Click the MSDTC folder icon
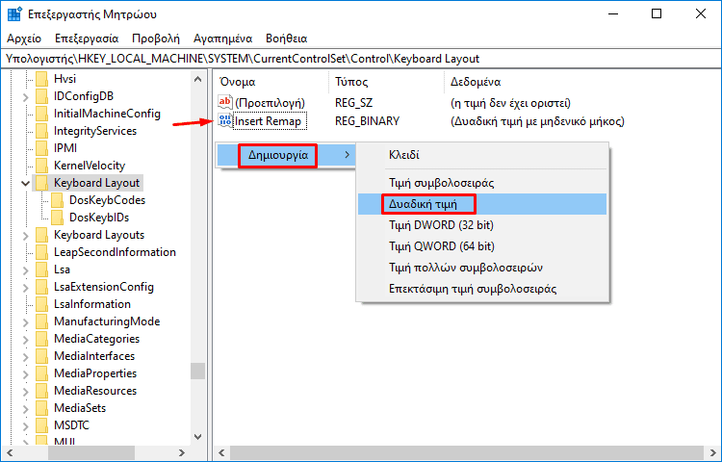Image resolution: width=722 pixels, height=462 pixels. 42,425
